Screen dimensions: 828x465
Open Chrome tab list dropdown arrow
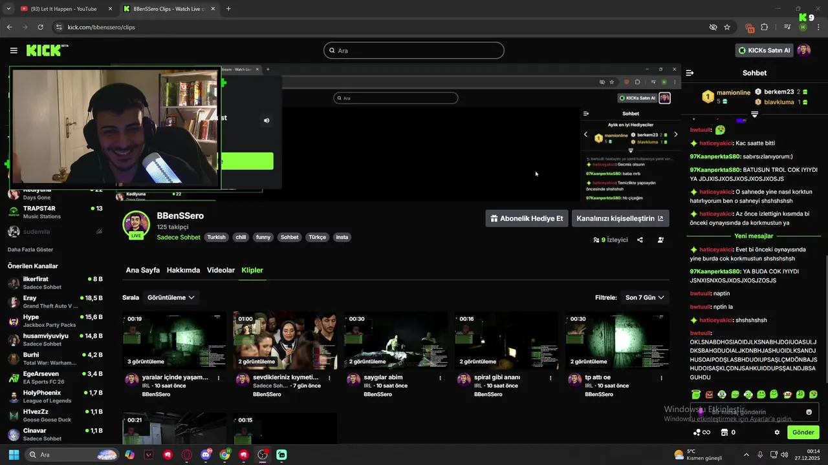click(x=8, y=9)
